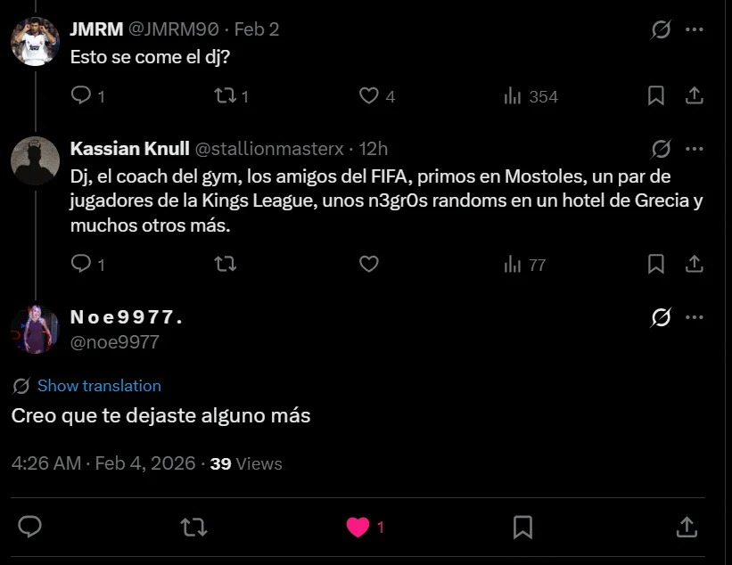Unlike the main tweet with pink heart
Image resolution: width=732 pixels, height=565 pixels.
(358, 527)
